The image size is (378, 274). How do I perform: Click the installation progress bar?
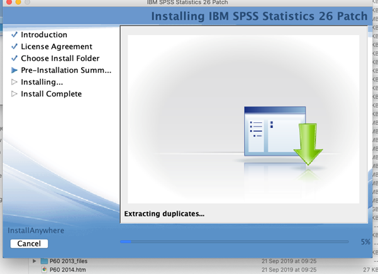[x=235, y=242]
